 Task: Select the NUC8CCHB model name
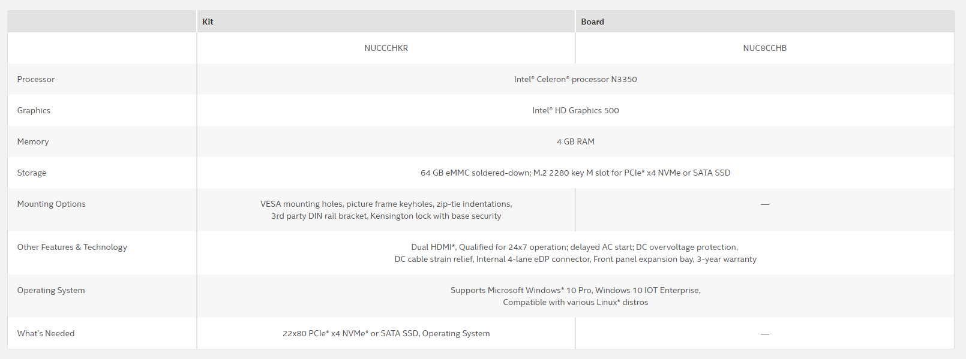[764, 48]
